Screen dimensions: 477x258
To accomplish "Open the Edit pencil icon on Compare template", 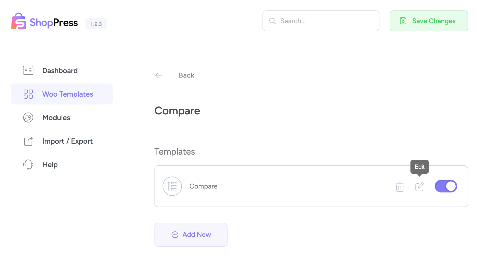I will pyautogui.click(x=420, y=186).
